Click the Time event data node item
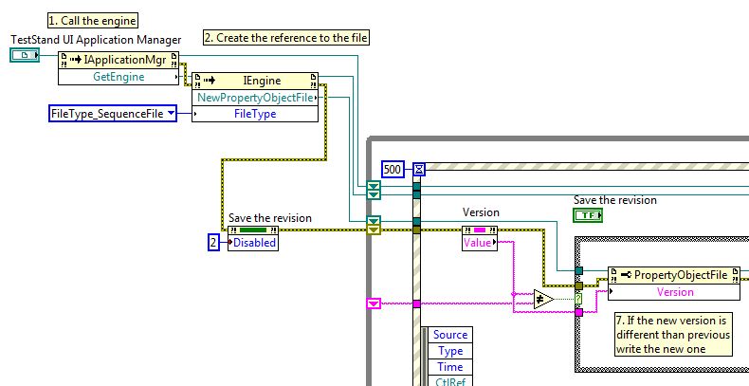Image resolution: width=749 pixels, height=386 pixels. pyautogui.click(x=450, y=367)
